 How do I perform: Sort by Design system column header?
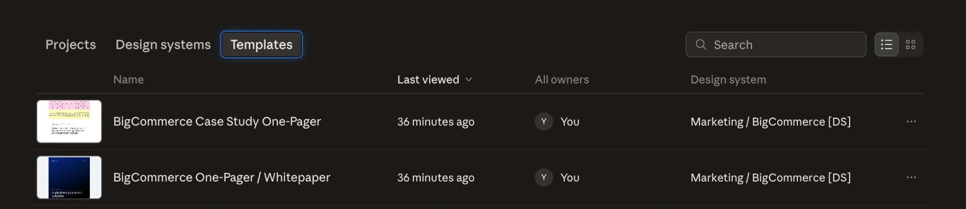[728, 80]
